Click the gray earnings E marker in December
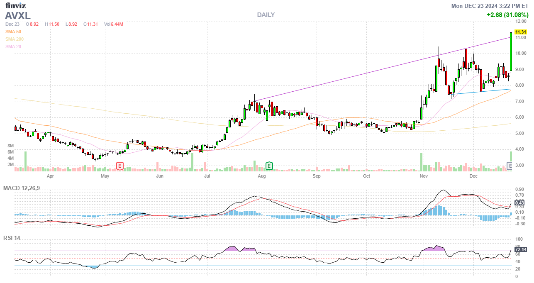Screen dimensions: 534x283 pyautogui.click(x=510, y=166)
